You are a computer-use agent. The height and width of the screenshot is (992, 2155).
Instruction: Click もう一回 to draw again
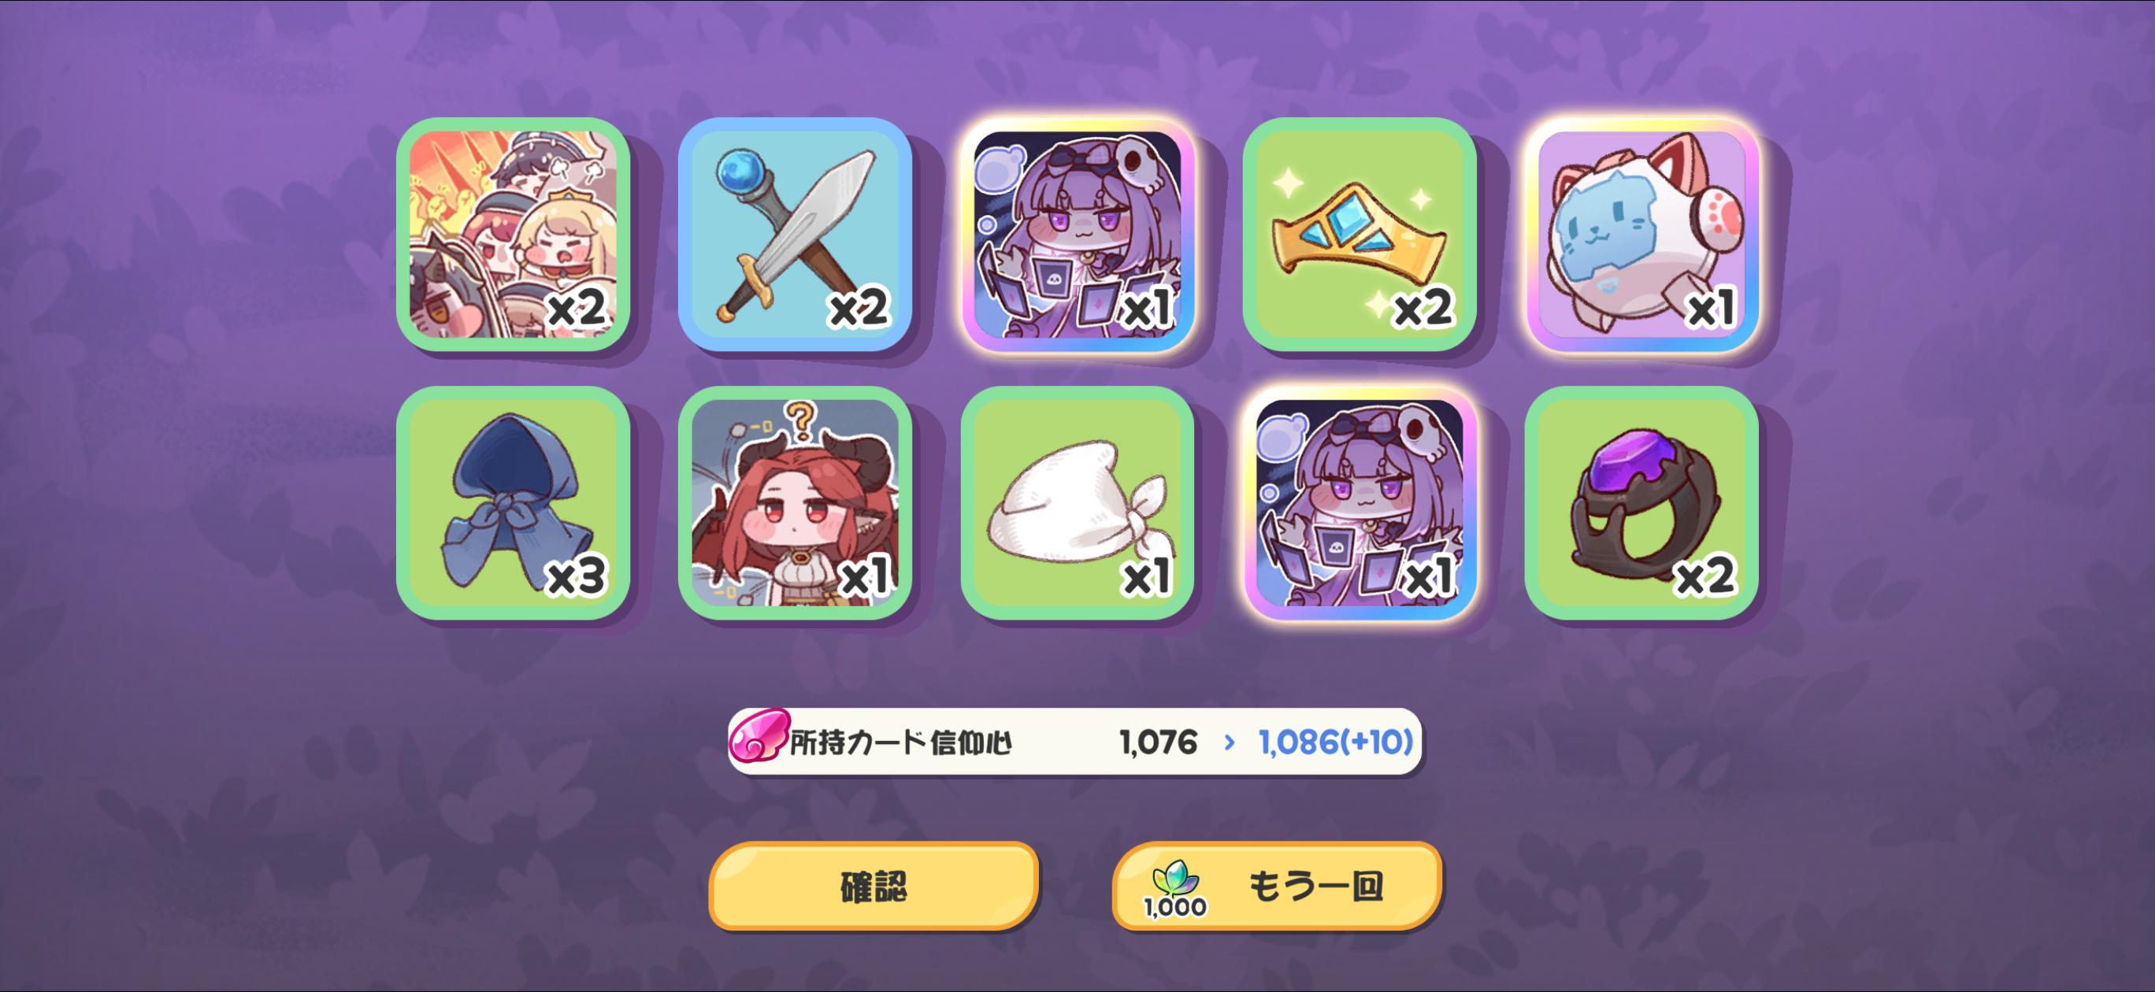(1277, 886)
